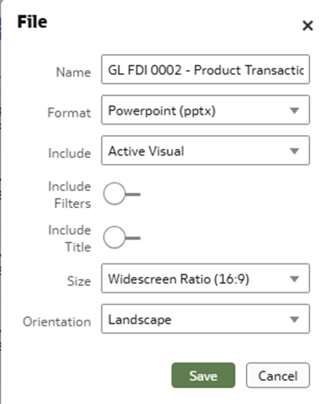This screenshot has width=327, height=404.
Task: Click the Include dropdown arrow icon
Action: pyautogui.click(x=294, y=151)
